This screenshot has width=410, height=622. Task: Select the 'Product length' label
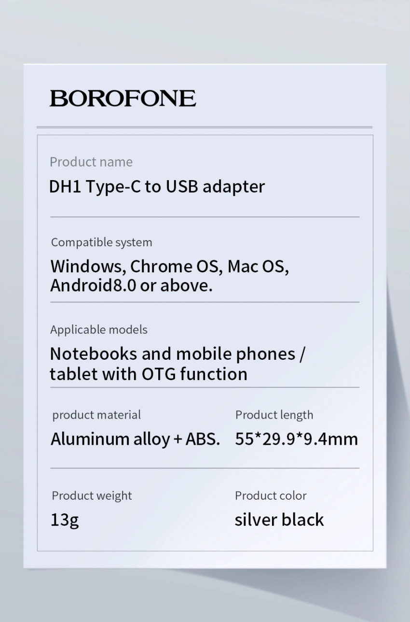(x=274, y=415)
